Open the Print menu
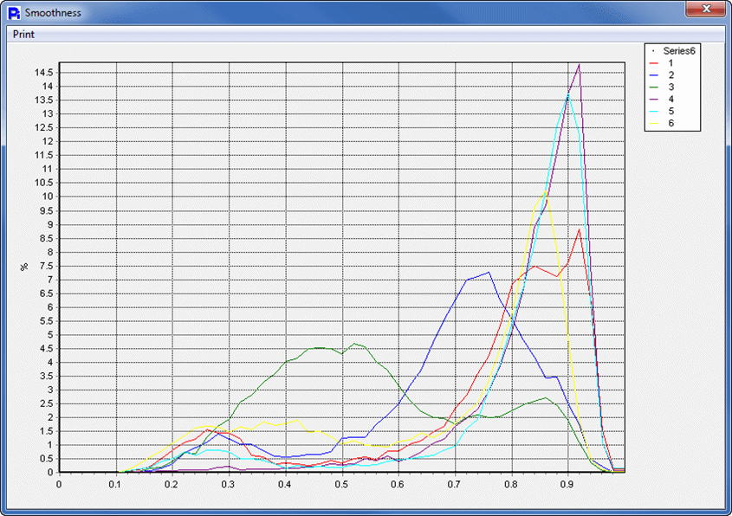This screenshot has height=516, width=732. click(24, 35)
